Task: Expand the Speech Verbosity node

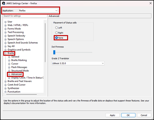Action: [5, 36]
